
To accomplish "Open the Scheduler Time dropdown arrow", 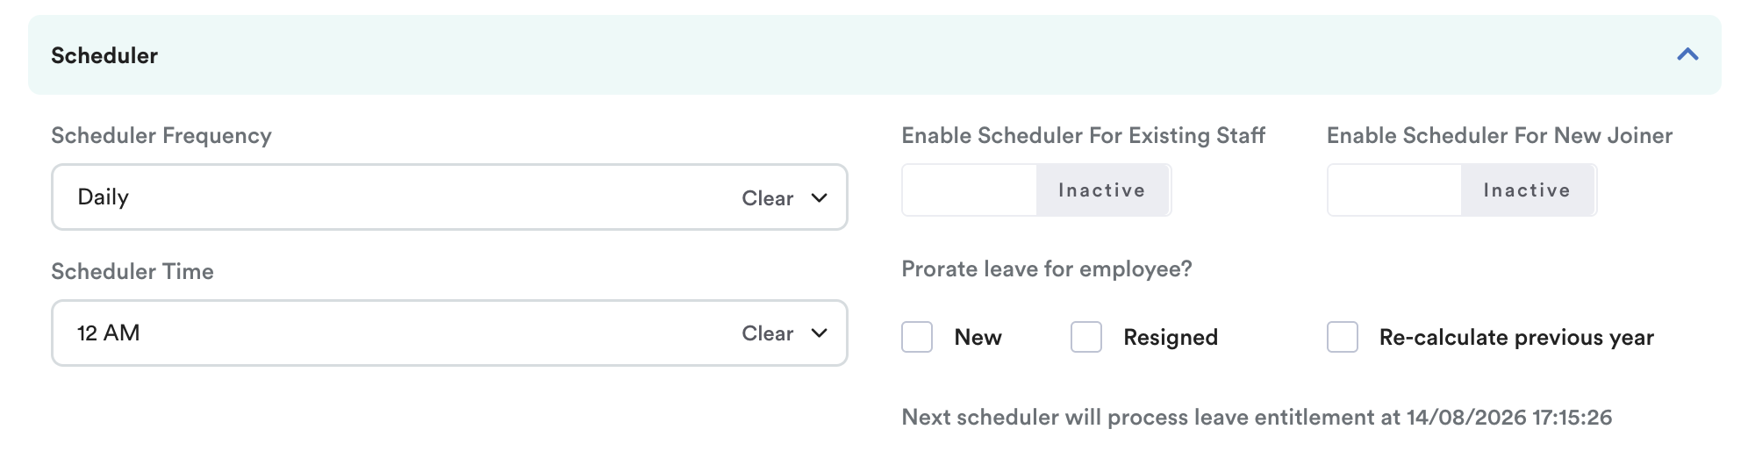I will point(819,333).
